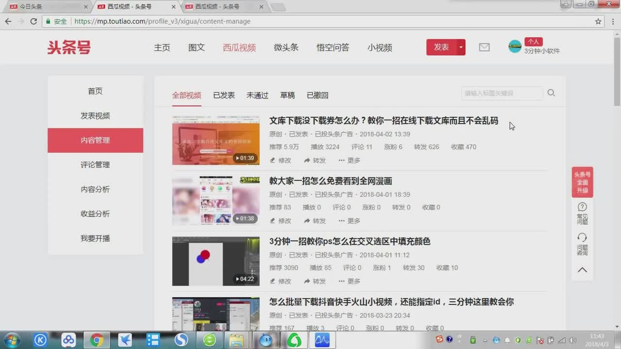Open 更多 for ps交叉选区 video

pyautogui.click(x=349, y=281)
